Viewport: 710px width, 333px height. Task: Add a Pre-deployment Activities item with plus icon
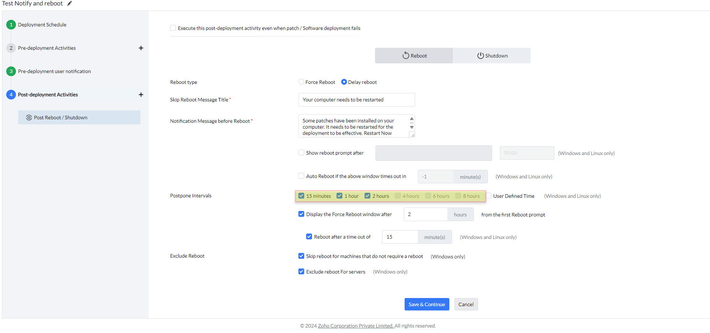coord(141,48)
